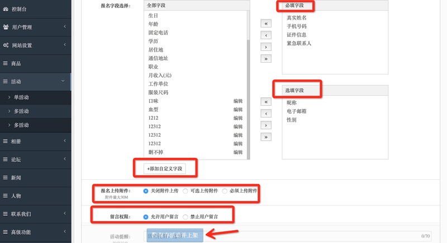Click the list icon beside 相册

tap(6, 141)
